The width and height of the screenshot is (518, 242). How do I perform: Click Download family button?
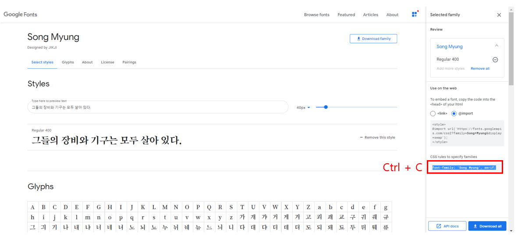tap(373, 39)
